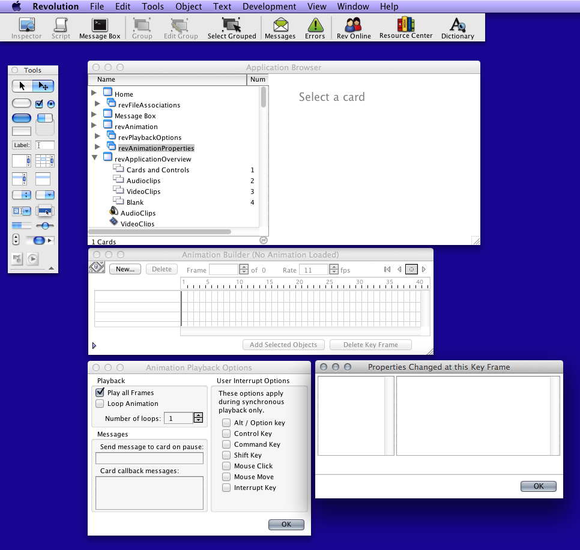Click the Add Selected Objects button
Image resolution: width=580 pixels, height=550 pixels.
click(283, 345)
